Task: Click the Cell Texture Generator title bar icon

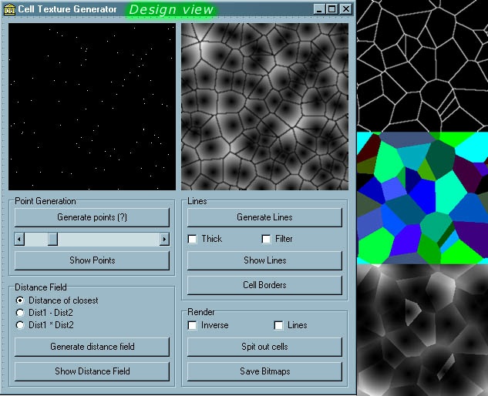Action: (x=10, y=9)
